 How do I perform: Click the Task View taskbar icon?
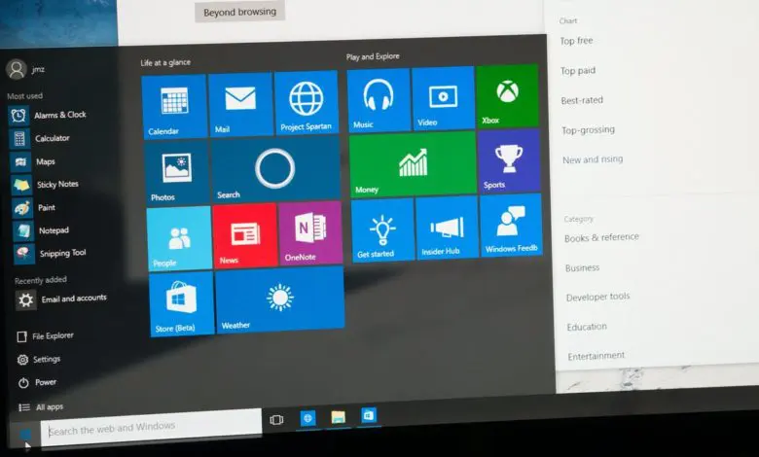(x=276, y=420)
